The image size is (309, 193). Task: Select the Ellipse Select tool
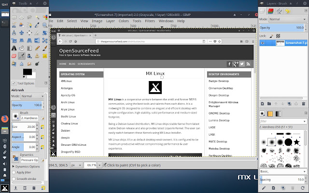[x=22, y=17]
